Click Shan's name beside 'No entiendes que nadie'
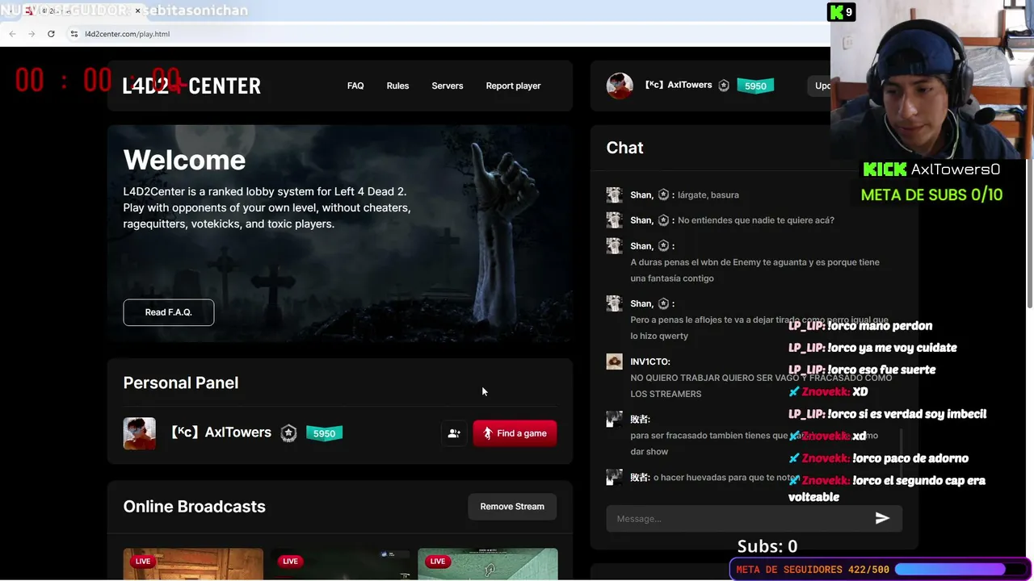 [641, 220]
